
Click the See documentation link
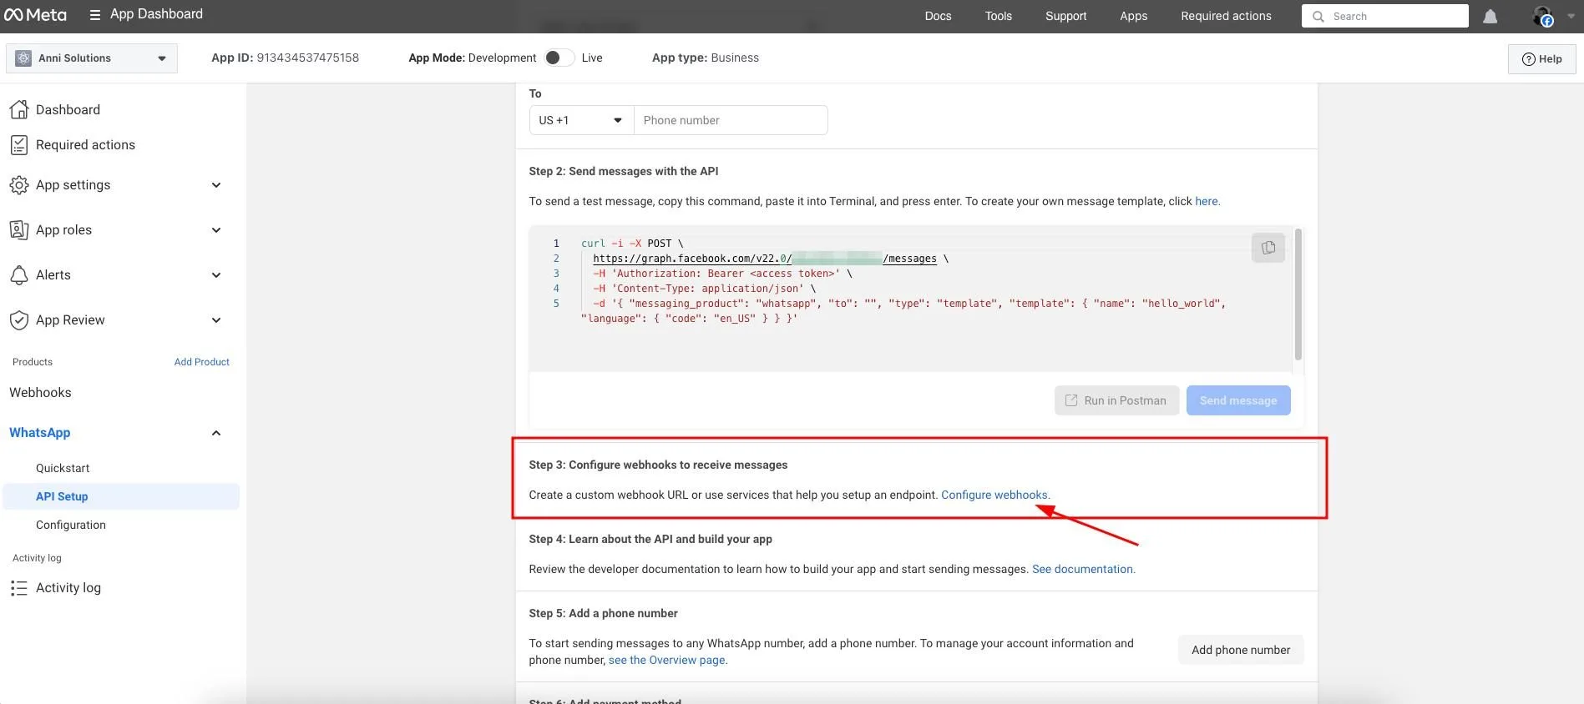pyautogui.click(x=1084, y=569)
